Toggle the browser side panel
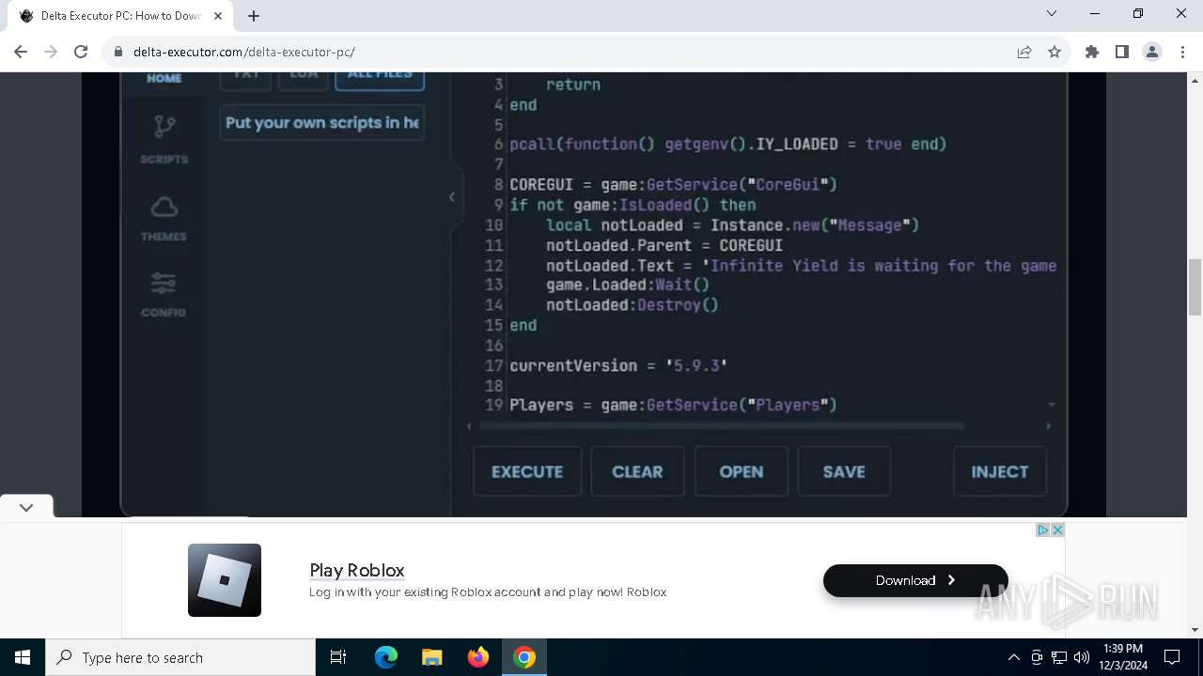 click(1122, 52)
